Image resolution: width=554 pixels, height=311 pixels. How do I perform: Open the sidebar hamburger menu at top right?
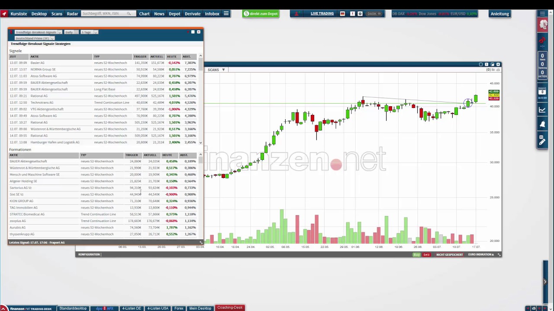point(542,14)
